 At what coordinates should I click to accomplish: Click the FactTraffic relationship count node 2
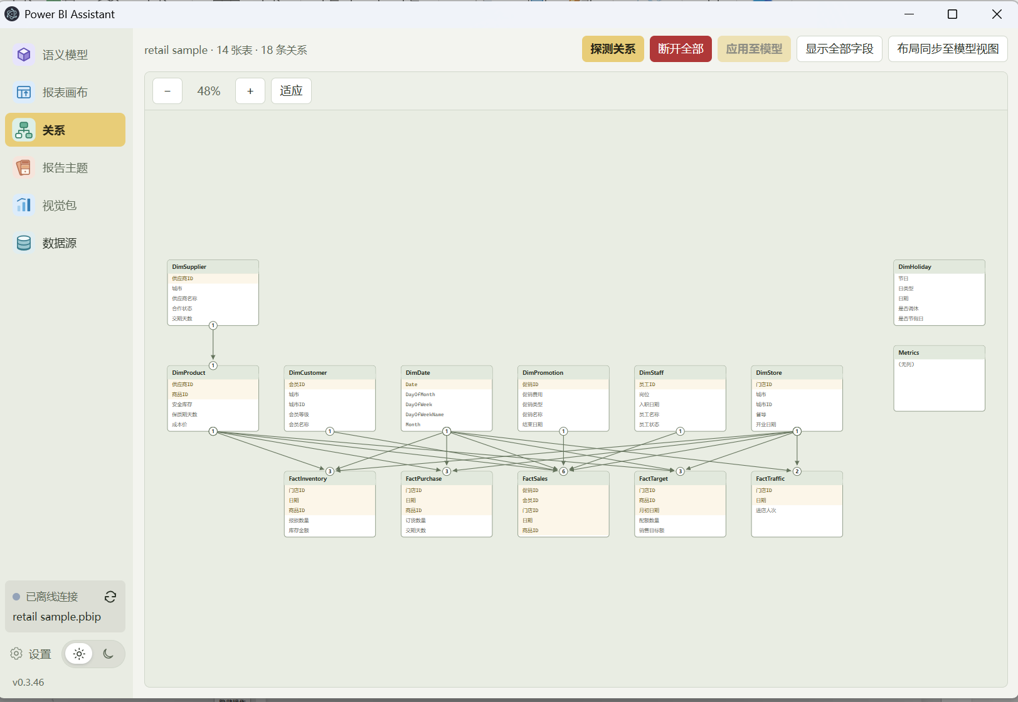[x=797, y=471]
